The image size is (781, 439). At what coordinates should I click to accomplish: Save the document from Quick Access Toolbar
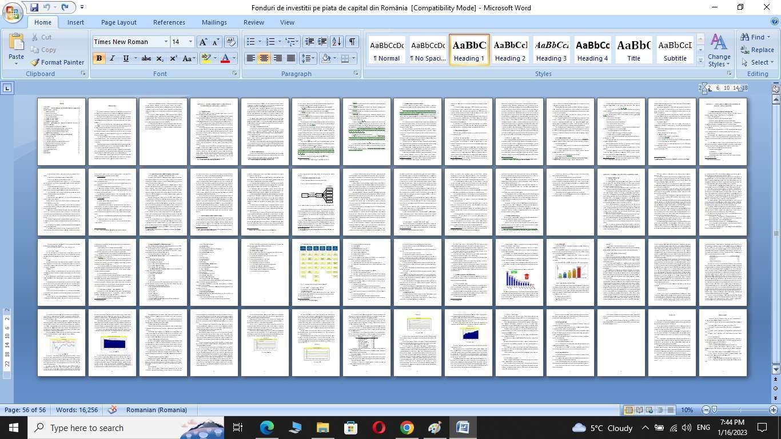(34, 7)
